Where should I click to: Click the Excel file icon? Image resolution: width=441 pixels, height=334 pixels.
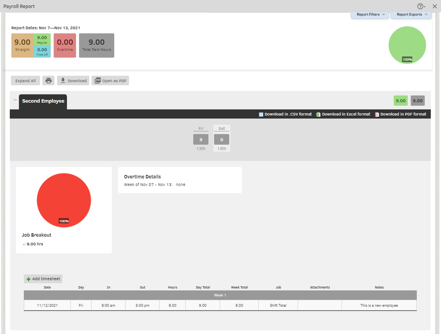point(318,114)
